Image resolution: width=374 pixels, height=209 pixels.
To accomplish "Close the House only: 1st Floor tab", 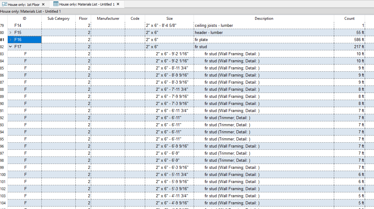I will click(x=43, y=4).
